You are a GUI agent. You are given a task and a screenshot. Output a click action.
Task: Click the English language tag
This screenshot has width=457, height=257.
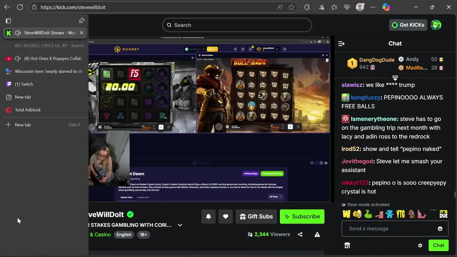[124, 235]
